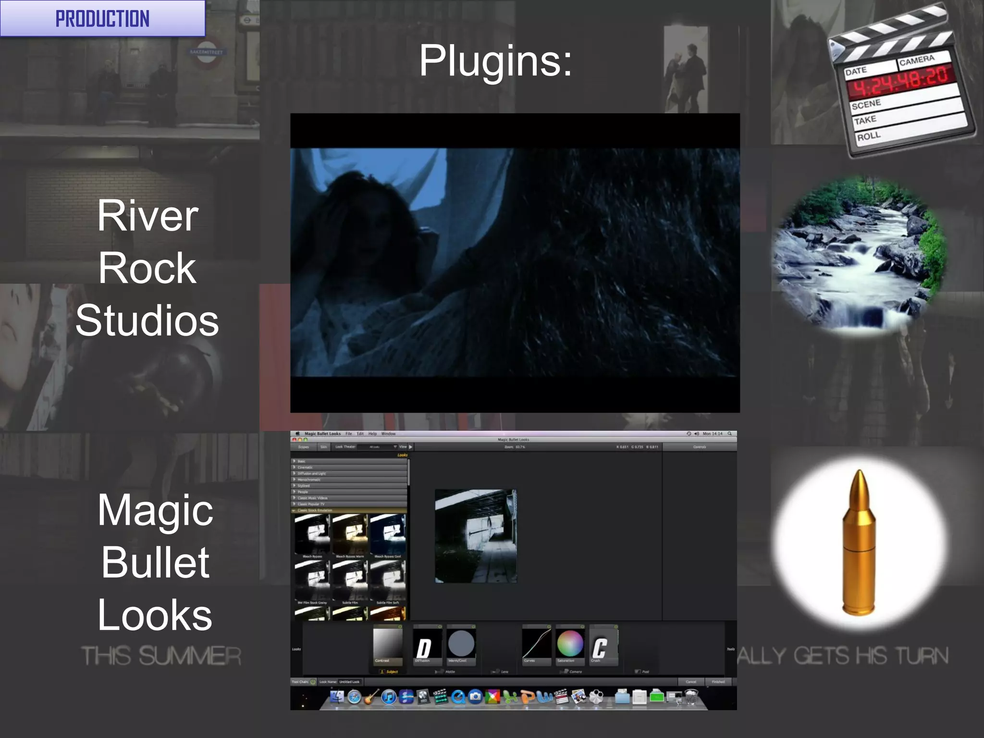
Task: Switch to the Post tool section
Action: point(642,672)
